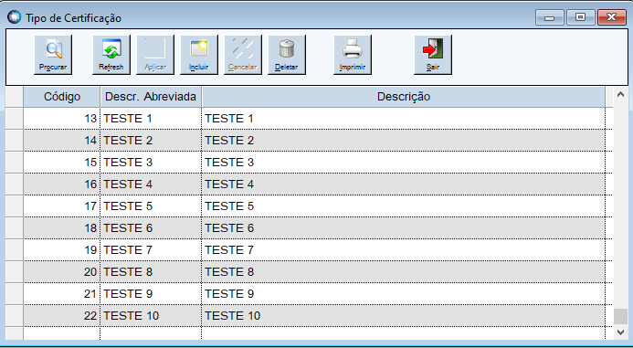Select row marker for code 17

pos(15,206)
